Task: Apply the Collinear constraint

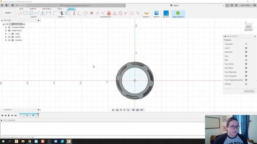Action: [126, 13]
